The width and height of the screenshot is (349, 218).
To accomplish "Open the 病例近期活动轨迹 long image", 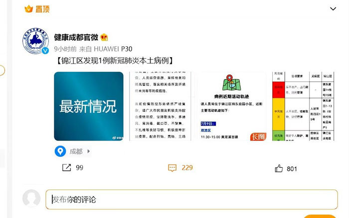I will (232, 106).
